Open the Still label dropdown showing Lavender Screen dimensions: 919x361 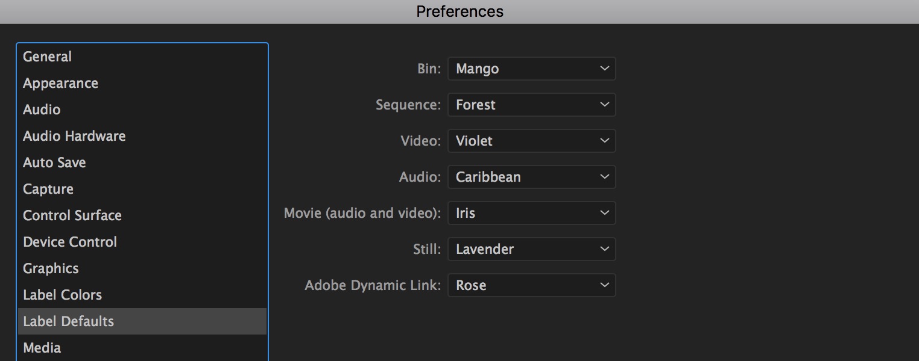click(x=531, y=249)
